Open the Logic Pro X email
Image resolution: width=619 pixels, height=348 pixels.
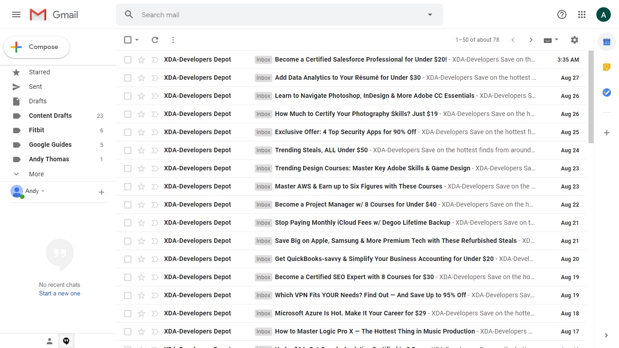[x=351, y=331]
